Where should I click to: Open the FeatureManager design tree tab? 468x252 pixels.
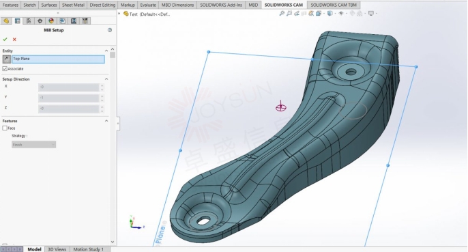pos(6,20)
